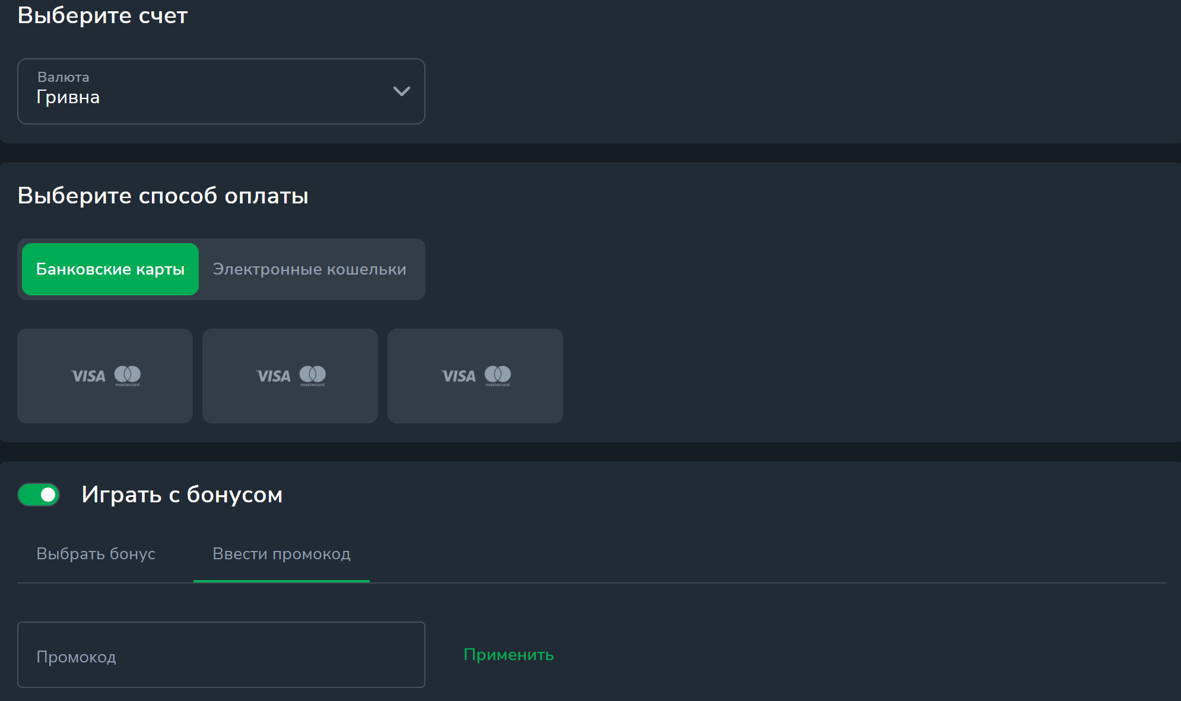Click the Выберите способ оплаты heading

click(163, 196)
